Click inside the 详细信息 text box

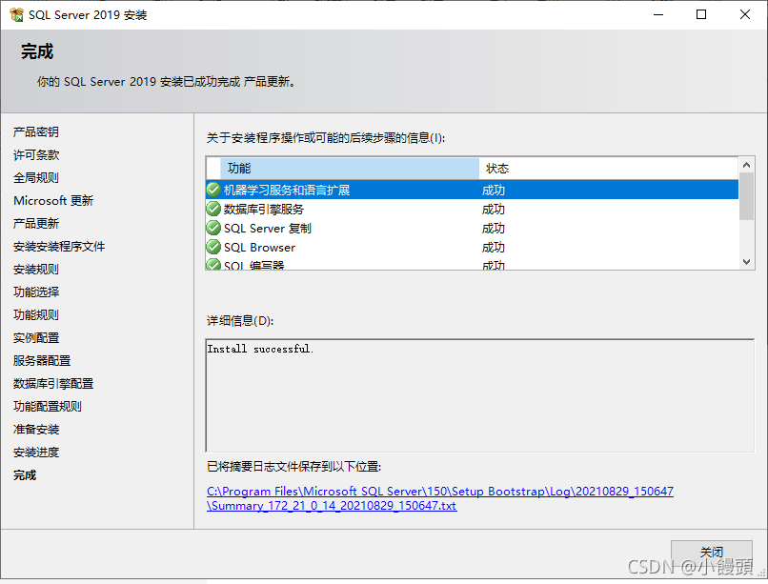coord(480,395)
